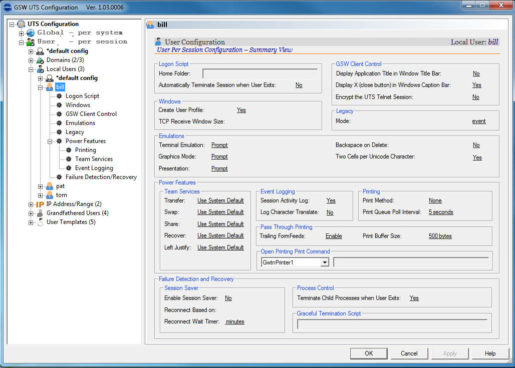The width and height of the screenshot is (515, 368).
Task: Click the bill user icon in tree
Action: pos(50,87)
